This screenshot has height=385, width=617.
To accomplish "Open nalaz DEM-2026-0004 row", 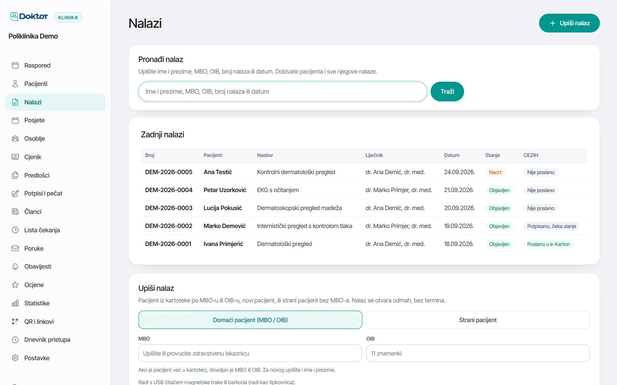I will [x=364, y=190].
